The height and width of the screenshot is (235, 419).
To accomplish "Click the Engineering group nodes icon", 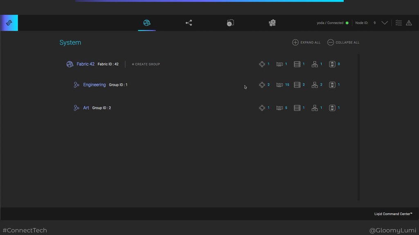I will (x=77, y=85).
